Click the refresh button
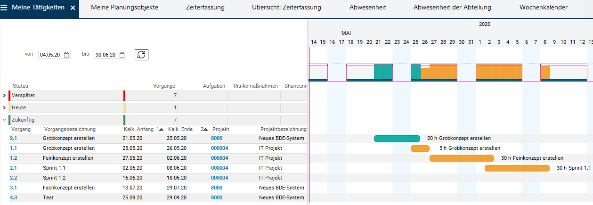Image resolution: width=593 pixels, height=205 pixels. [141, 55]
